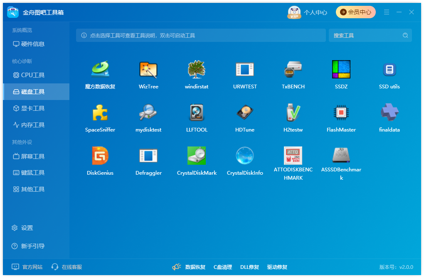Click the 搜索工具 search field
The height and width of the screenshot is (278, 424).
tap(370, 35)
